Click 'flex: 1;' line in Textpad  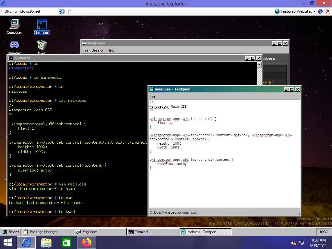point(165,123)
